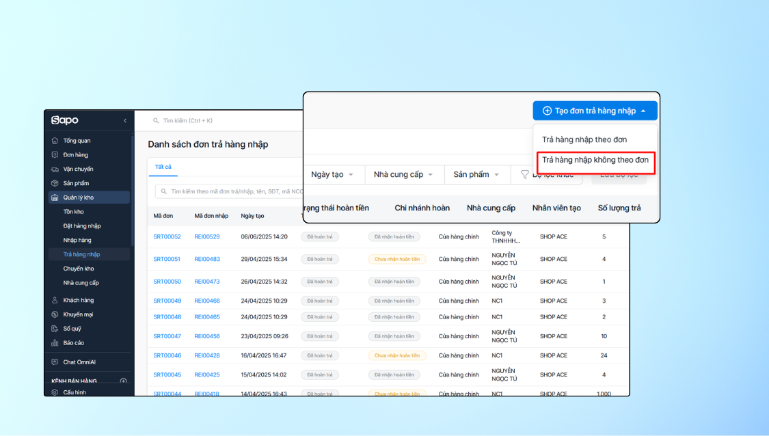Viewport: 769px width, 436px height.
Task: Open return order SRT00047
Action: 167,336
